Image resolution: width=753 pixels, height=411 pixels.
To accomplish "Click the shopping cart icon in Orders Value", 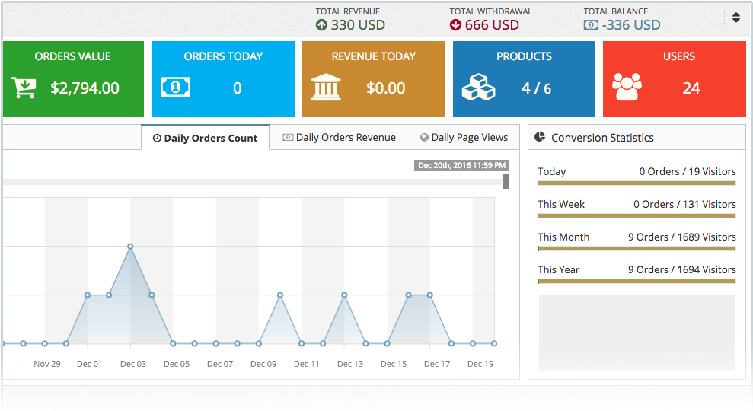I will coord(24,88).
